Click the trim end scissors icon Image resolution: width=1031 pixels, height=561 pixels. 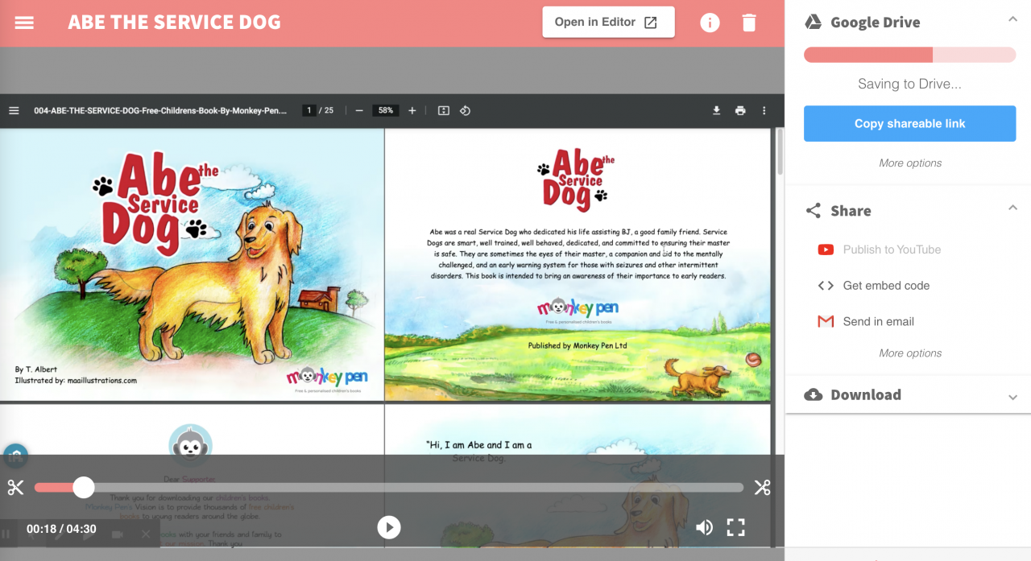pos(762,487)
